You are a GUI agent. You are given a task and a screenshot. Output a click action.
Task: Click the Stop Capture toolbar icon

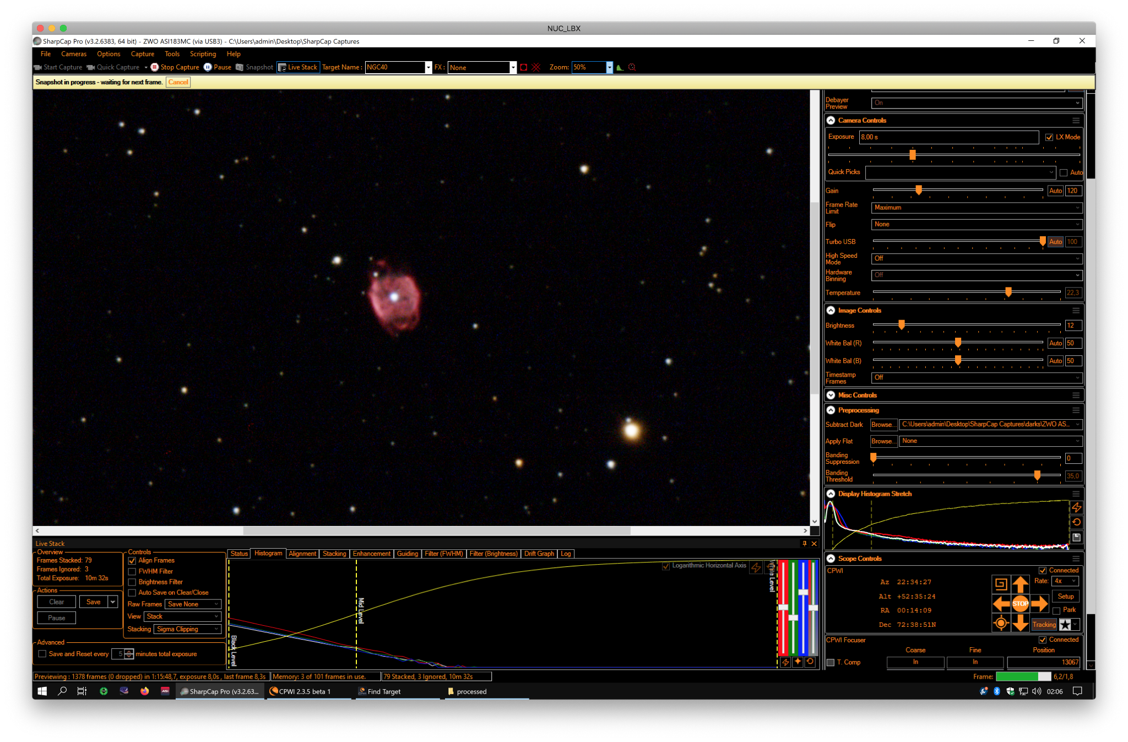(x=155, y=67)
